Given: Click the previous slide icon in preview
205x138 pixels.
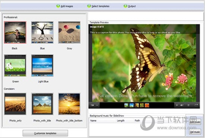Looking at the screenshot, I should 92,105.
